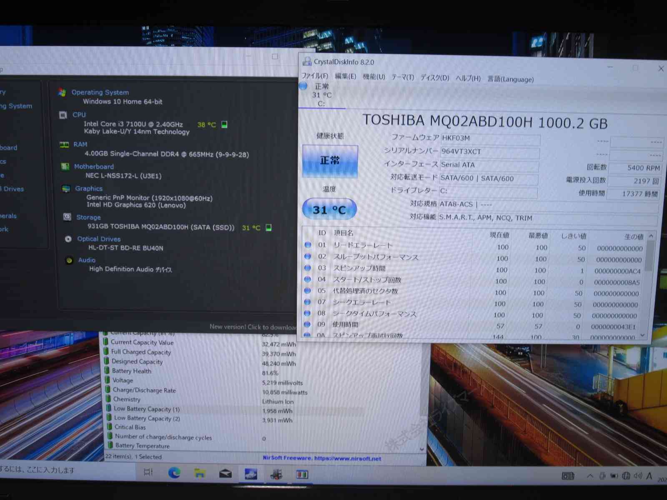The height and width of the screenshot is (500, 667).
Task: Open the ファイル(F) menu in CrystalDiskInfo
Action: 315,76
